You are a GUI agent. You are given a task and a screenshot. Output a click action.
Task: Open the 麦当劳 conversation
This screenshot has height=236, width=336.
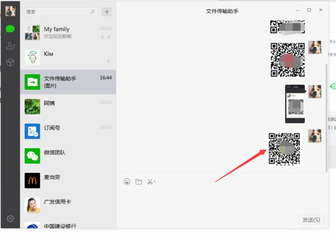click(68, 180)
